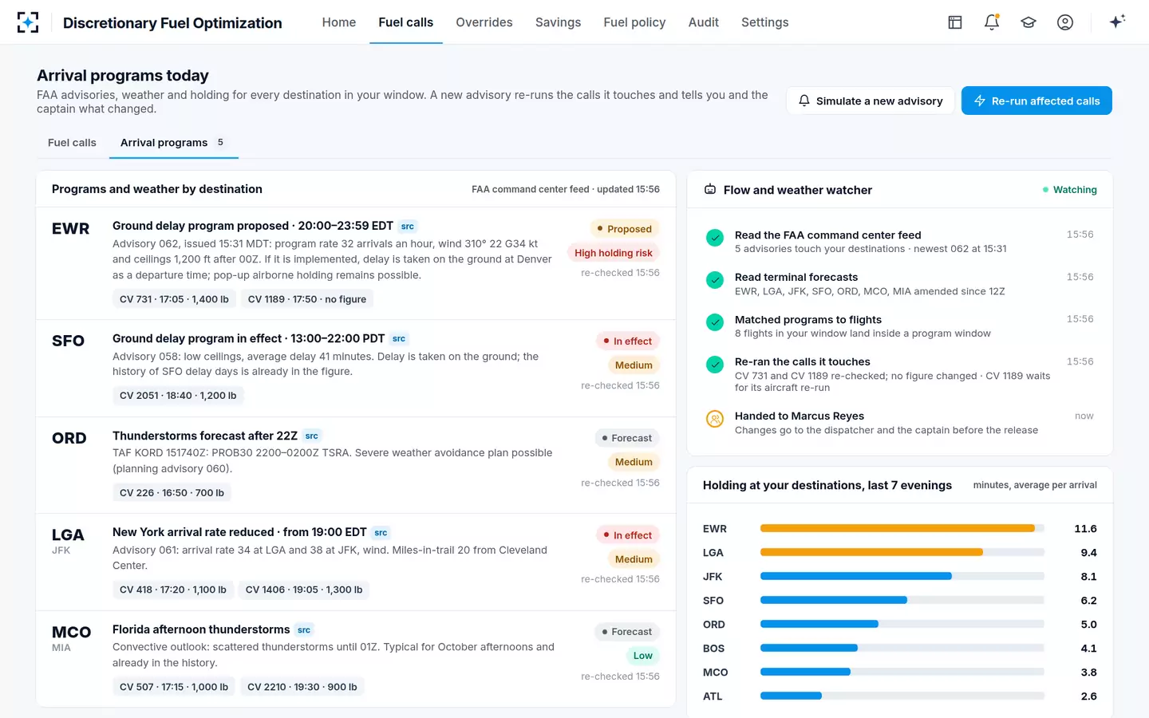Click the robot icon beside Flow and weather watcher

[x=710, y=190]
